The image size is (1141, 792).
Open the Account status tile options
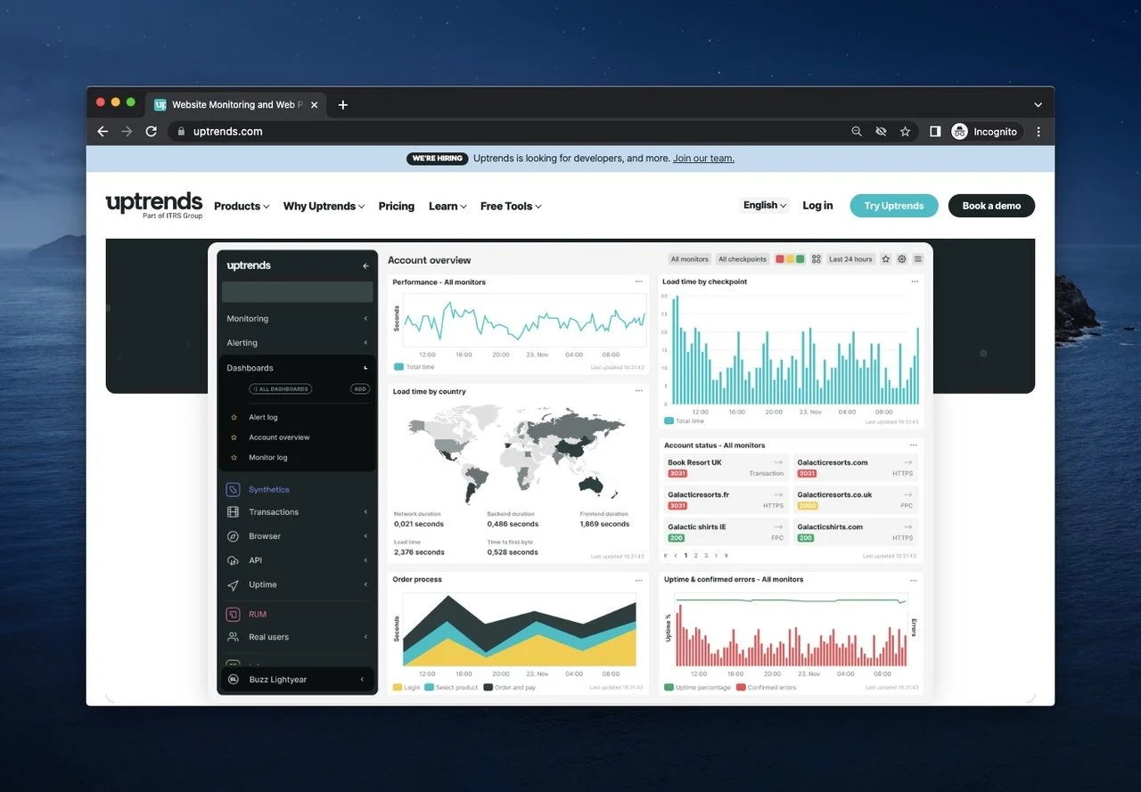click(x=914, y=445)
